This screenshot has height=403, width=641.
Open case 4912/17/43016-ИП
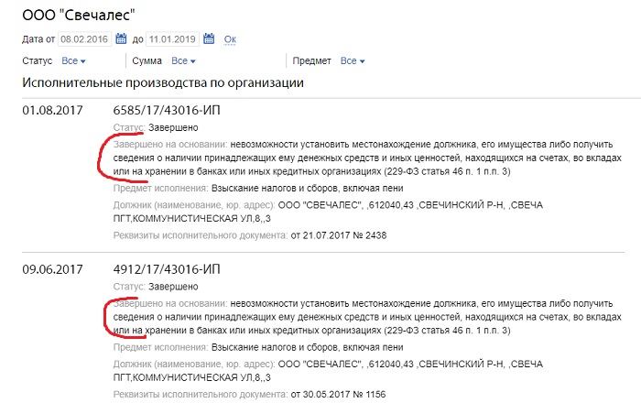tap(167, 269)
